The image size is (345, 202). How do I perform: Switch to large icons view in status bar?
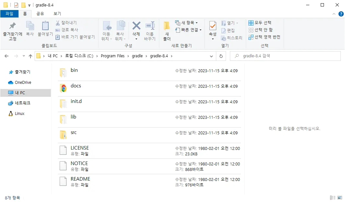(x=340, y=198)
